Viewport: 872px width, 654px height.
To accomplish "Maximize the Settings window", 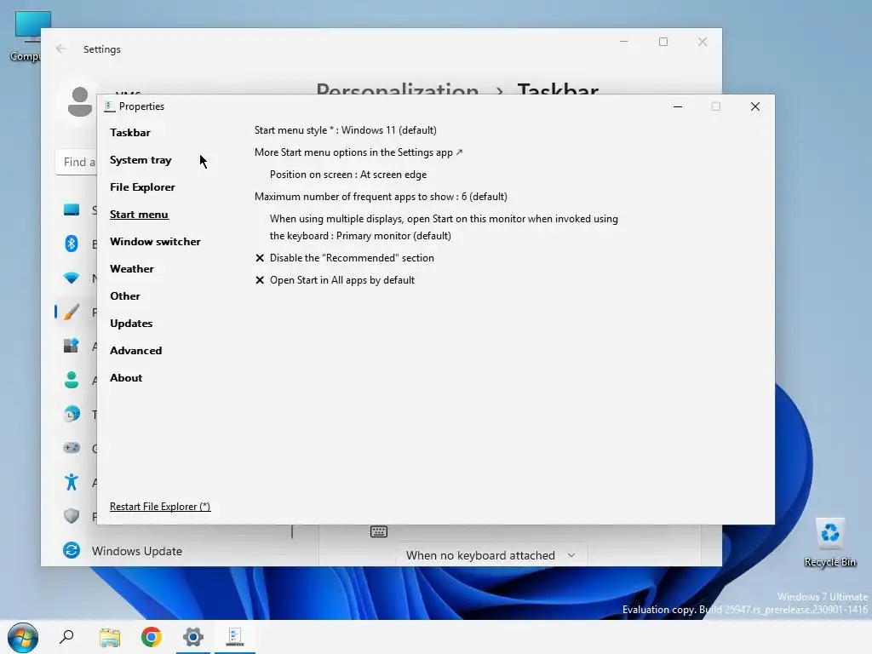I will coord(663,42).
